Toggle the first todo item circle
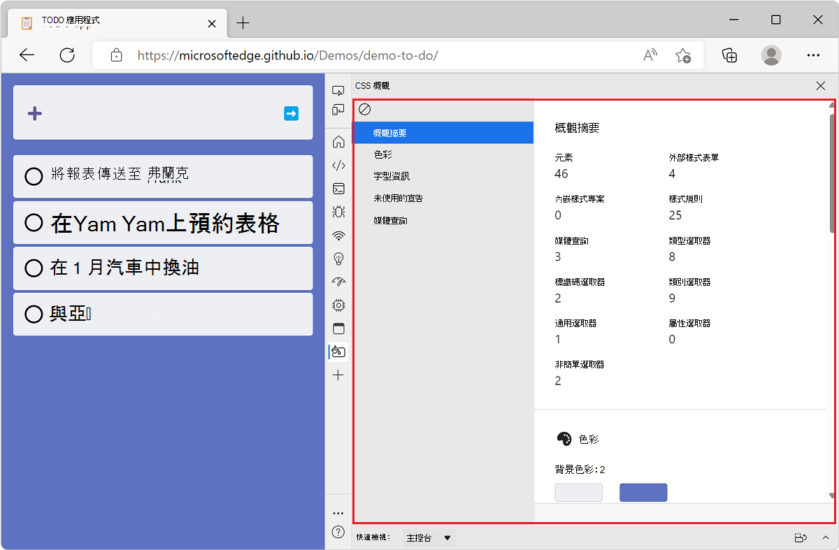Image resolution: width=839 pixels, height=550 pixels. [x=34, y=176]
